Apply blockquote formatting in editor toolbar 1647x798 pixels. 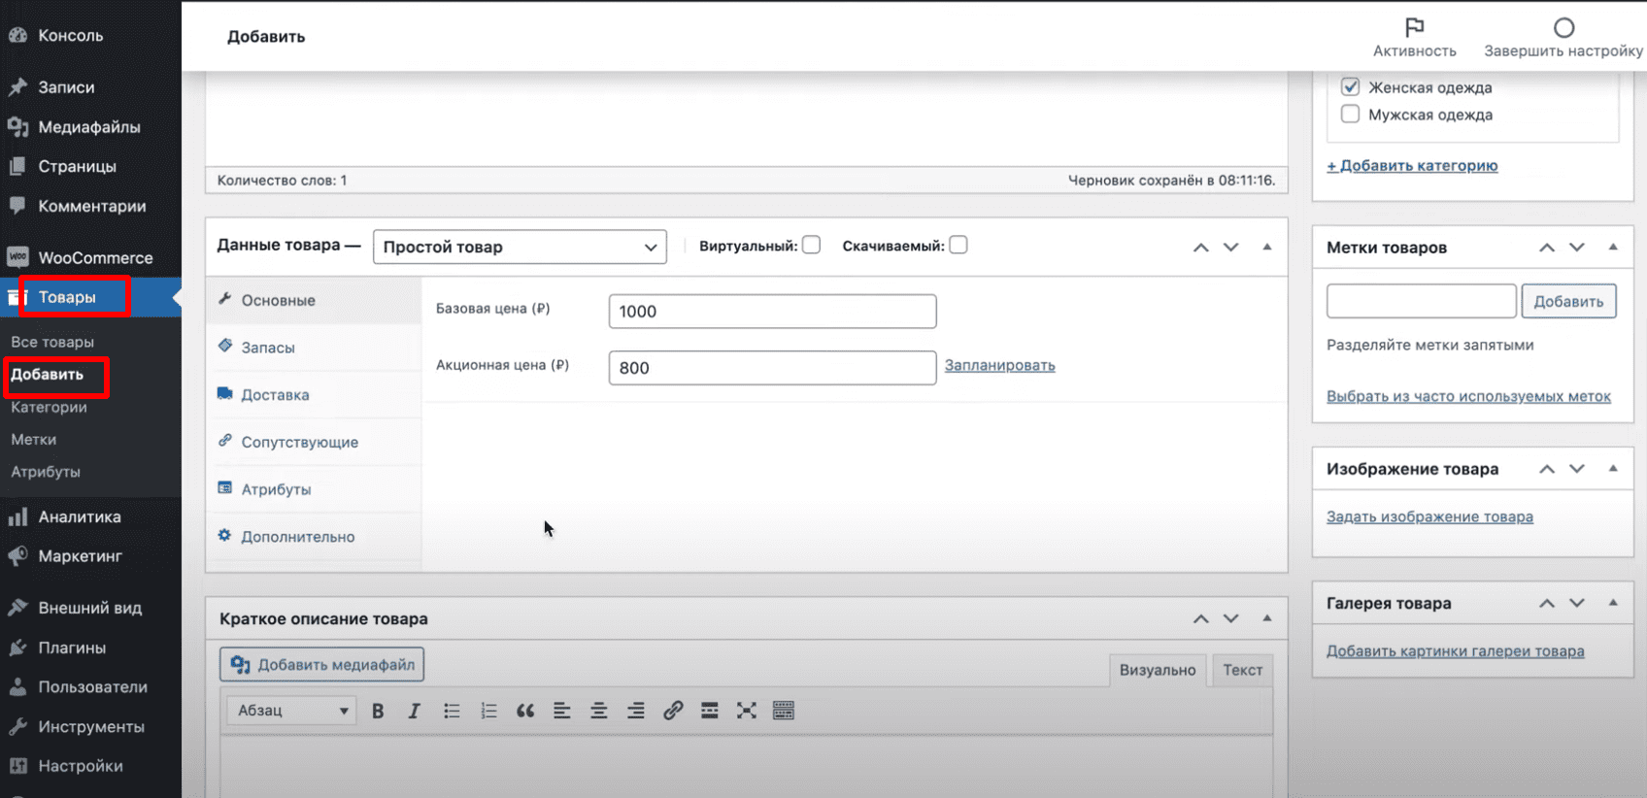tap(525, 711)
